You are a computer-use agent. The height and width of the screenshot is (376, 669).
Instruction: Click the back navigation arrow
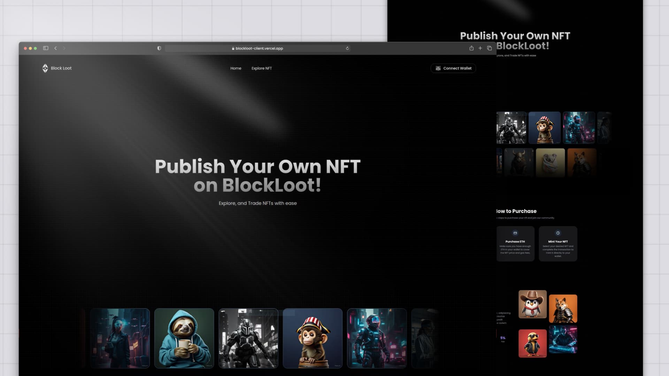(x=55, y=48)
